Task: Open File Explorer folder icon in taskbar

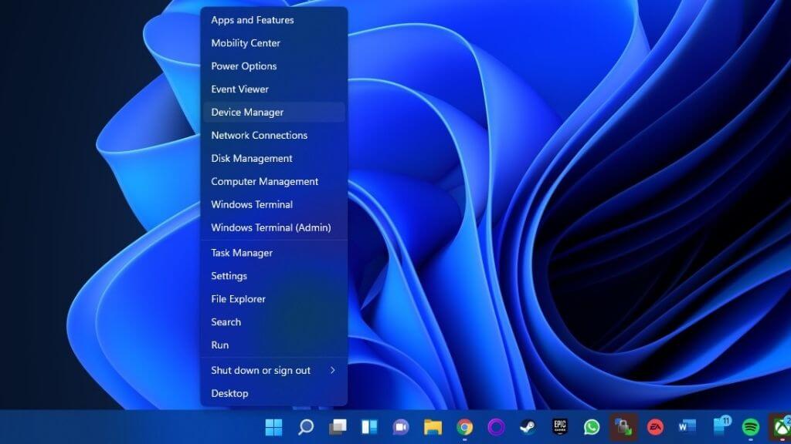Action: click(433, 426)
